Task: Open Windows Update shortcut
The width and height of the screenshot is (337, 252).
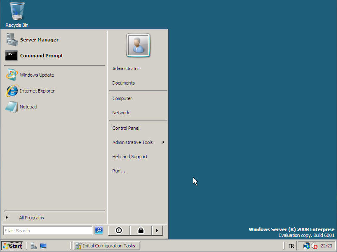Action: (37, 75)
